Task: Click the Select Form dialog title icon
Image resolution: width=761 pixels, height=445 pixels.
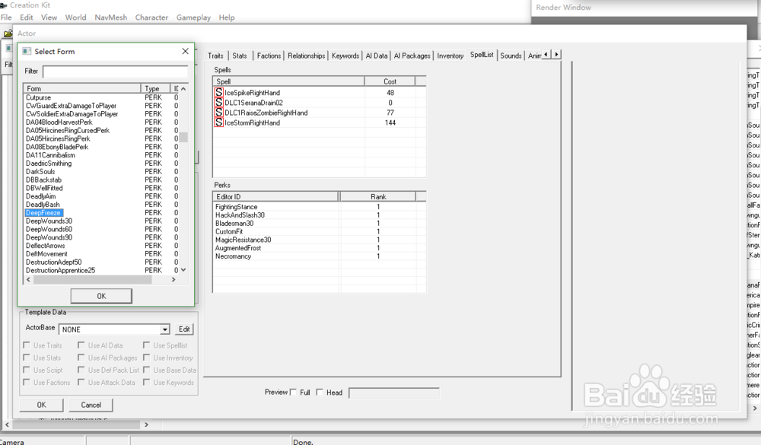Action: 27,51
